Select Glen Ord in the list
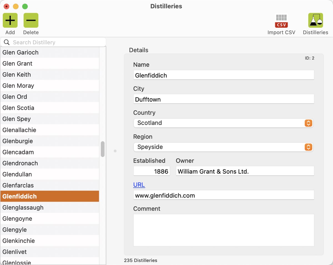This screenshot has width=333, height=265. pyautogui.click(x=50, y=97)
